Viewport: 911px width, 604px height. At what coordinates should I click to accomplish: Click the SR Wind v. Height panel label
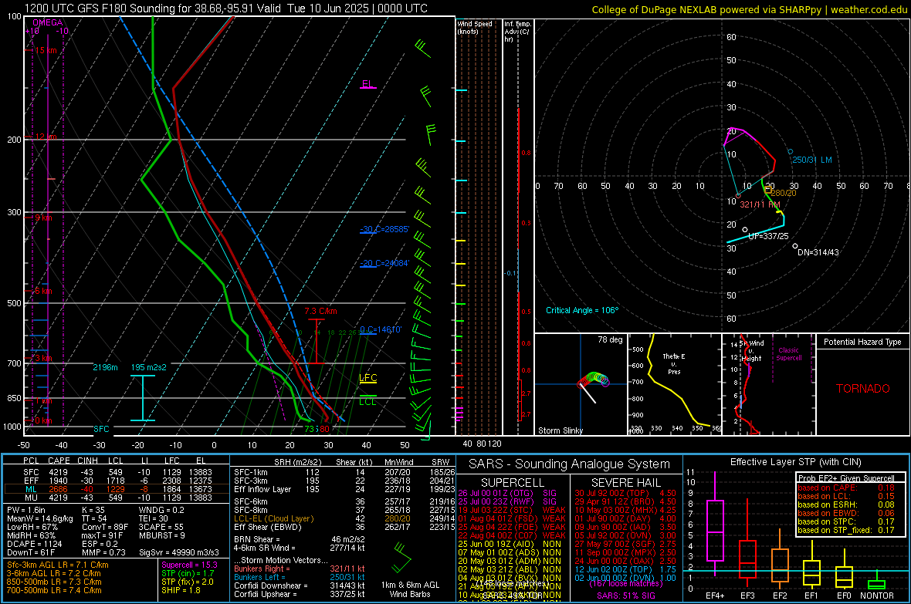pyautogui.click(x=751, y=351)
